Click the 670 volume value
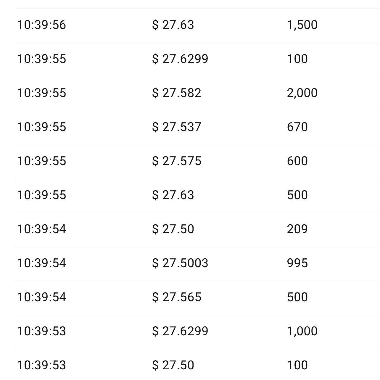 pyautogui.click(x=297, y=127)
